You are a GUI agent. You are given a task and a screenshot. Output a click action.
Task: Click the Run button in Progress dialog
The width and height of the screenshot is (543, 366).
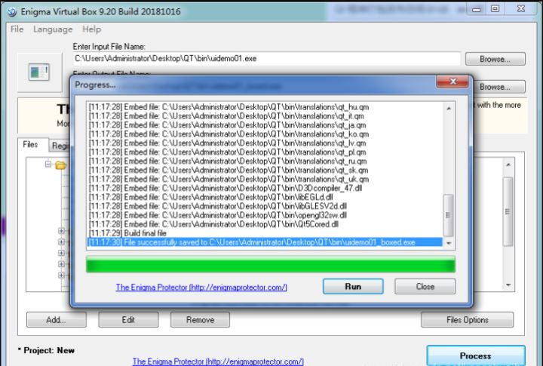[x=353, y=287]
